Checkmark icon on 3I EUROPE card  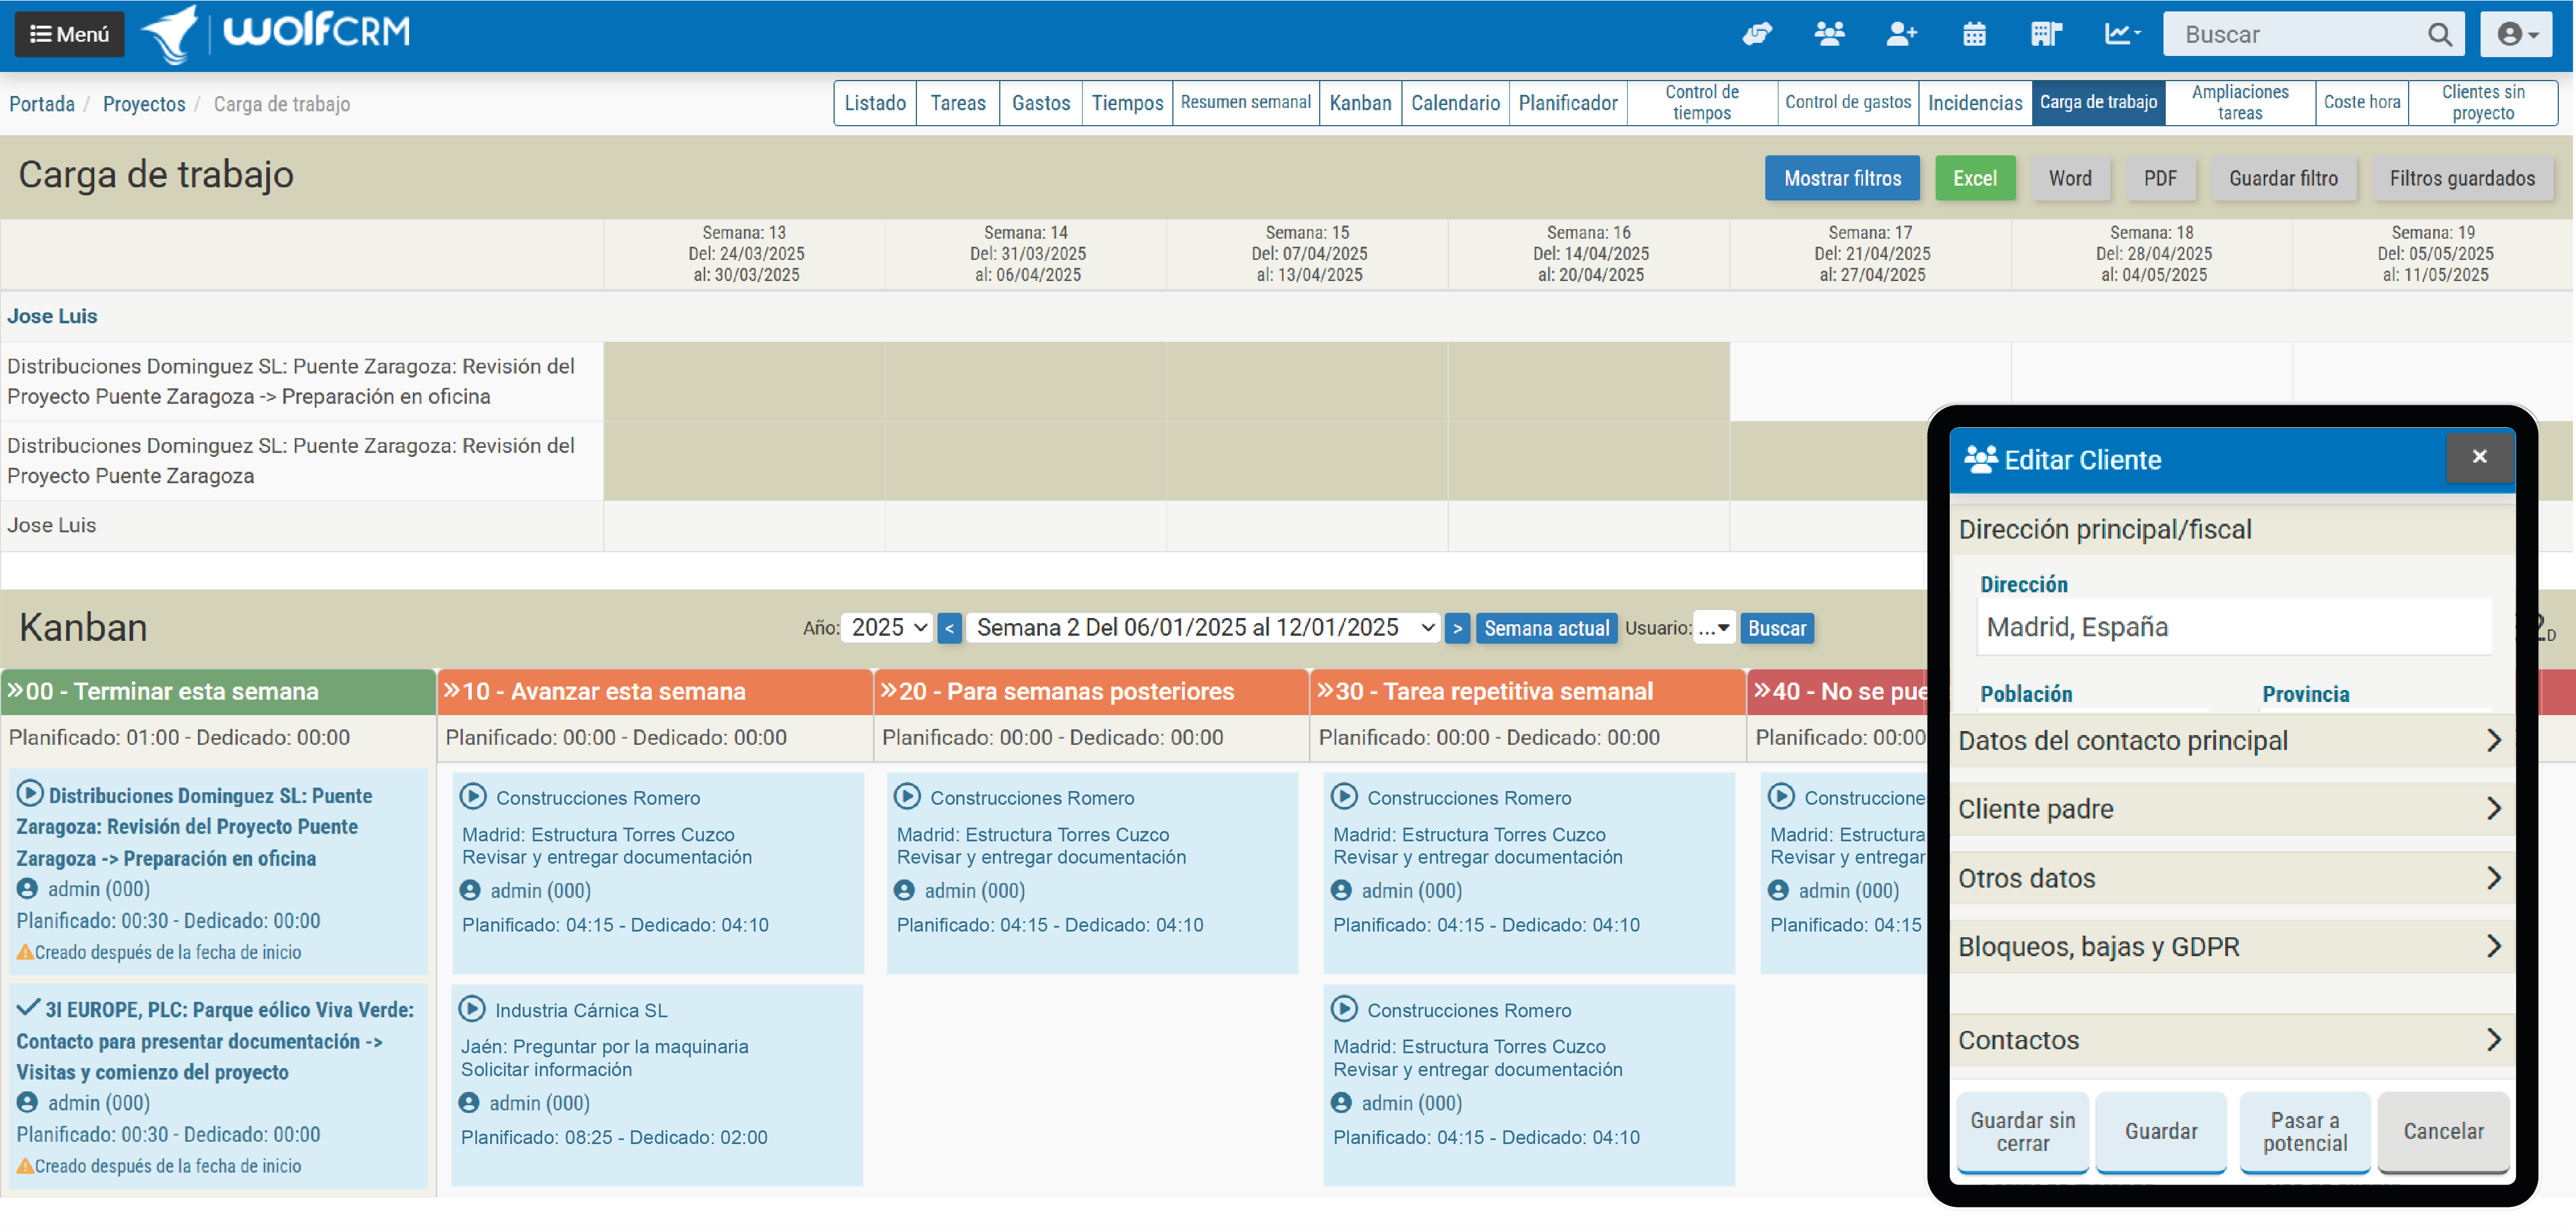pos(28,1008)
